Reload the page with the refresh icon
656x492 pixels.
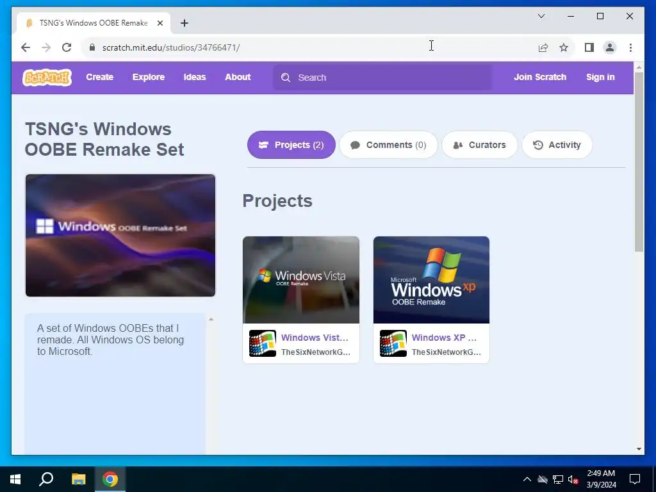[x=67, y=47]
